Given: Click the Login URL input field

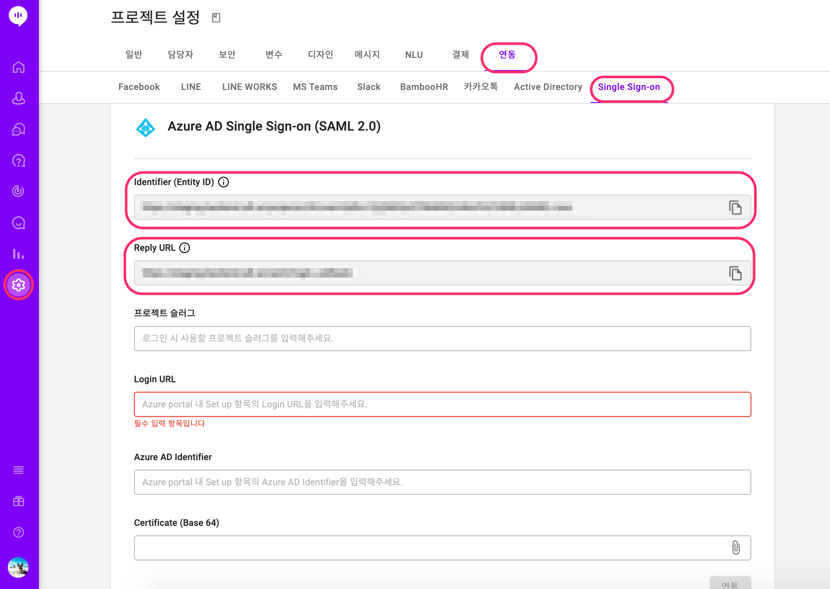Looking at the screenshot, I should point(442,404).
